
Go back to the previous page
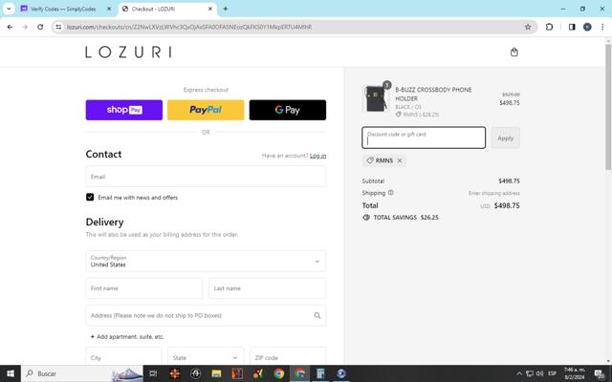click(10, 27)
